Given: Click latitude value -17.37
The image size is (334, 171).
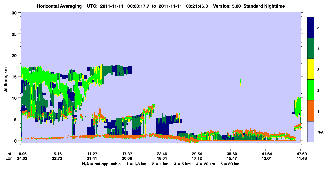Looking at the screenshot, I should [126, 154].
